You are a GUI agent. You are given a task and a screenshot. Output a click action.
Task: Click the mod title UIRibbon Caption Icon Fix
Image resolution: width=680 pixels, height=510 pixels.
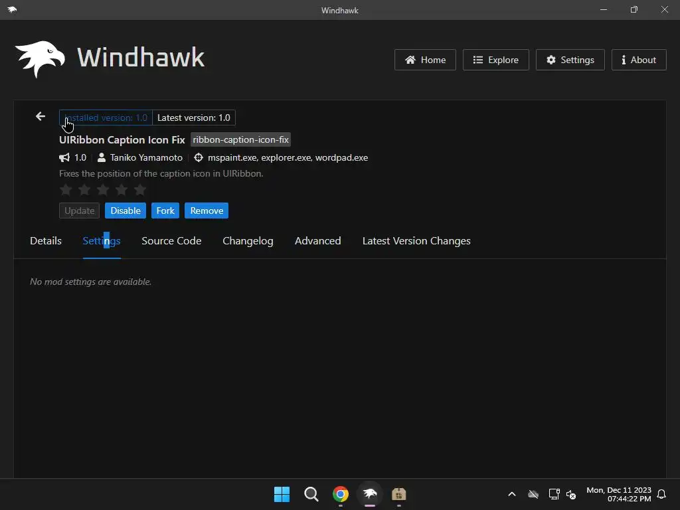click(122, 139)
